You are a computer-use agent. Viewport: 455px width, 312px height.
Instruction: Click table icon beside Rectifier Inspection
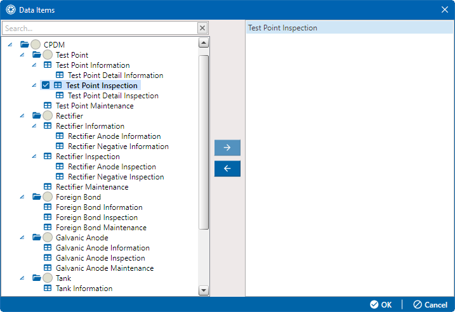(48, 156)
